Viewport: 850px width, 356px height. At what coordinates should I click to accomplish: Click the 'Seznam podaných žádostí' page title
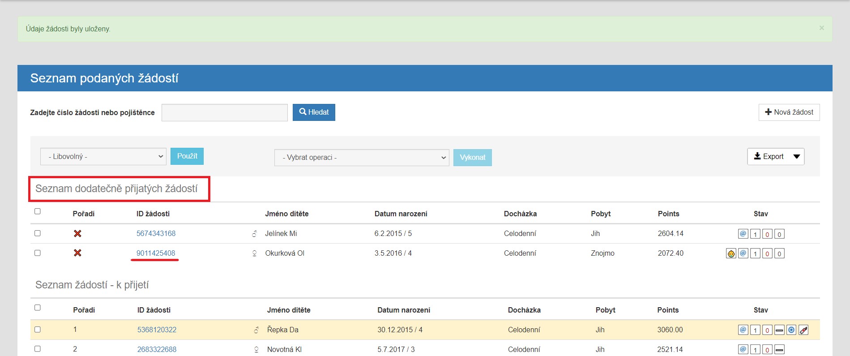tap(104, 78)
